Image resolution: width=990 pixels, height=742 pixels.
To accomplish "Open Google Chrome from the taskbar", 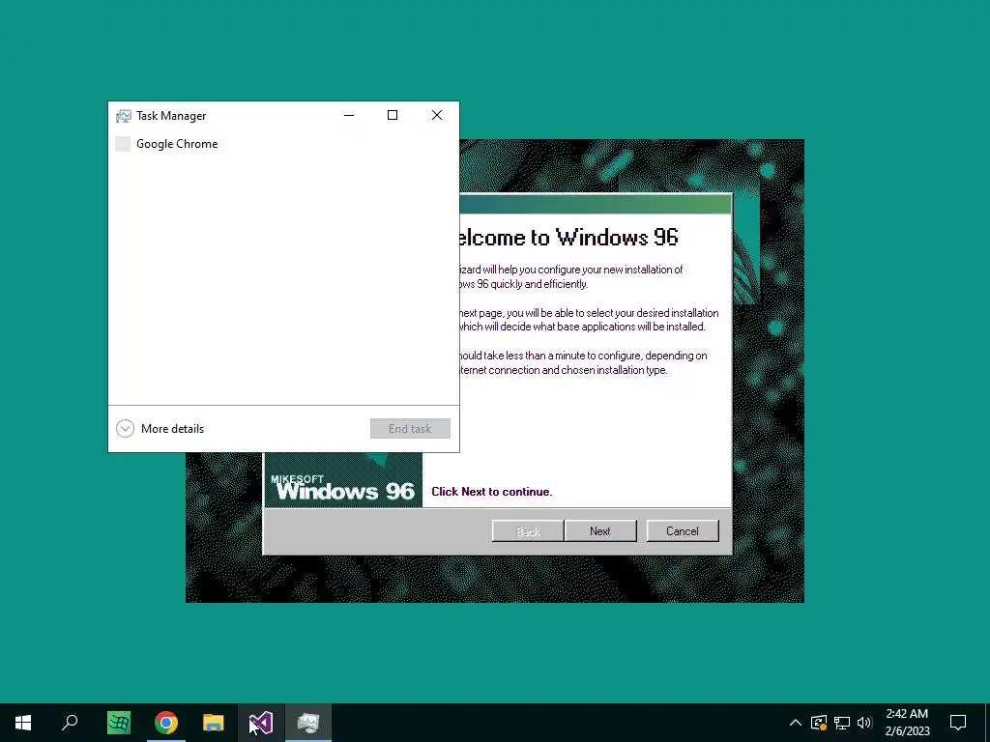I will (166, 723).
